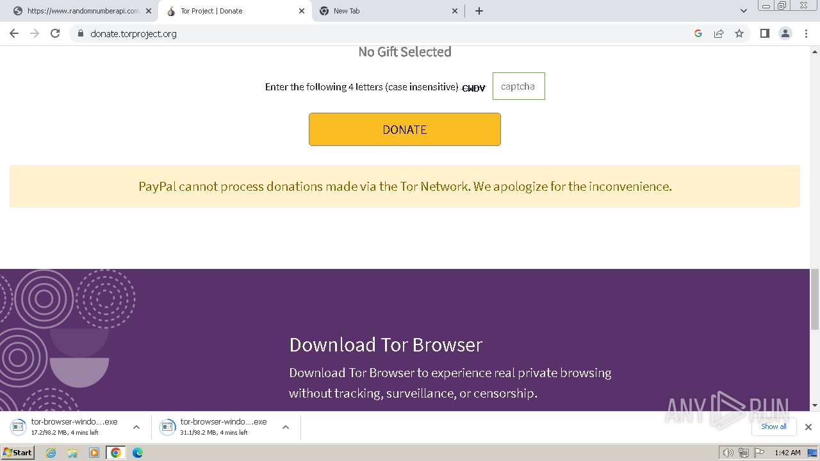Launch Internet Explorer from the taskbar
Viewport: 820px width, 461px height.
point(51,453)
